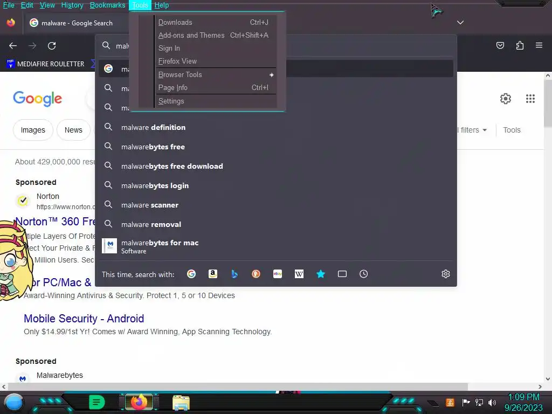Search open tabs using the tab icon
Image resolution: width=552 pixels, height=414 pixels.
pyautogui.click(x=342, y=274)
